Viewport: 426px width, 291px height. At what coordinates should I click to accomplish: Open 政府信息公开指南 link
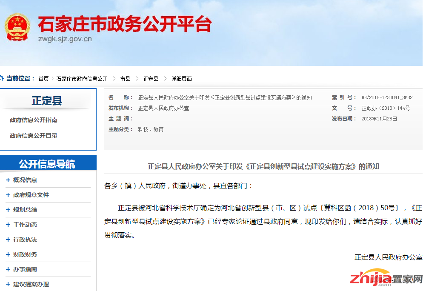(34, 120)
